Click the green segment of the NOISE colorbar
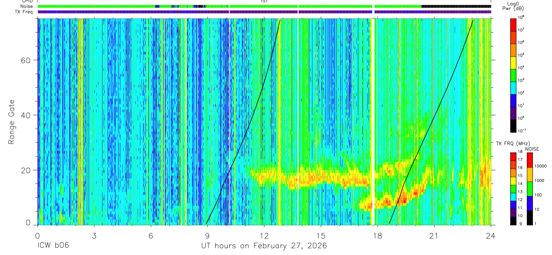The height and width of the screenshot is (255, 552). [530, 189]
